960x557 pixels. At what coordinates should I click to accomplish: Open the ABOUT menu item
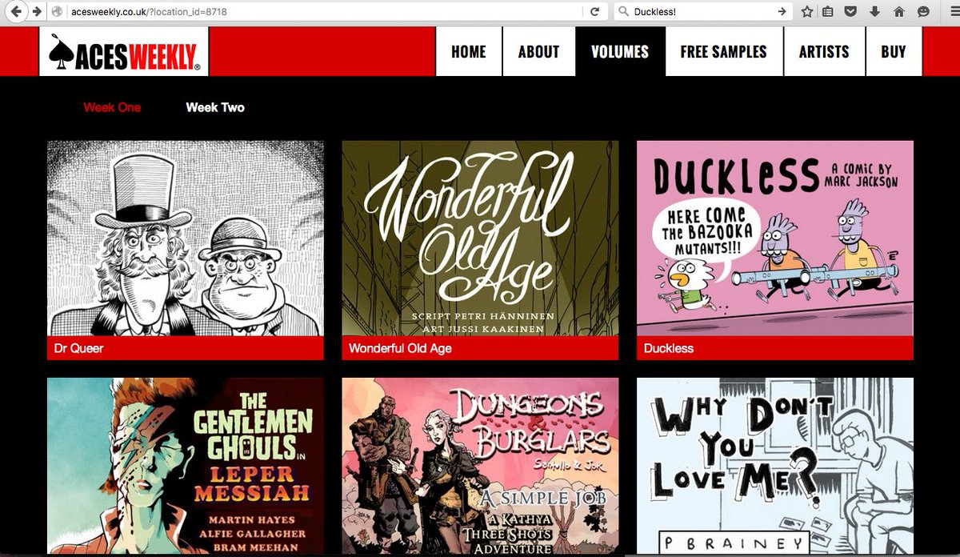538,52
